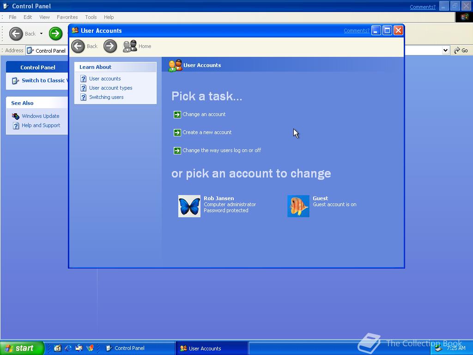
Task: Click the Home toolbar icon in User Accounts
Action: (x=130, y=46)
